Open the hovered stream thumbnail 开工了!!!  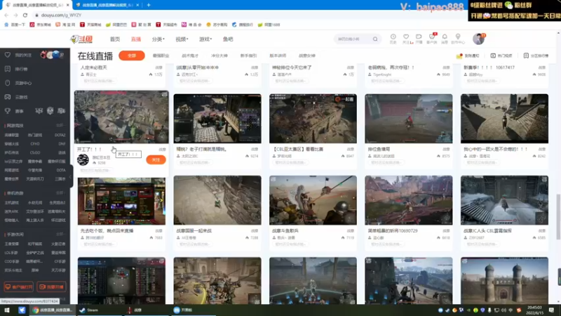tap(121, 117)
